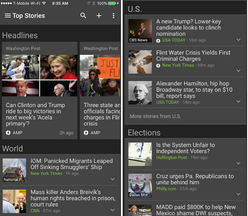Tap the water bottle Flint thumbnail

(x=140, y=62)
